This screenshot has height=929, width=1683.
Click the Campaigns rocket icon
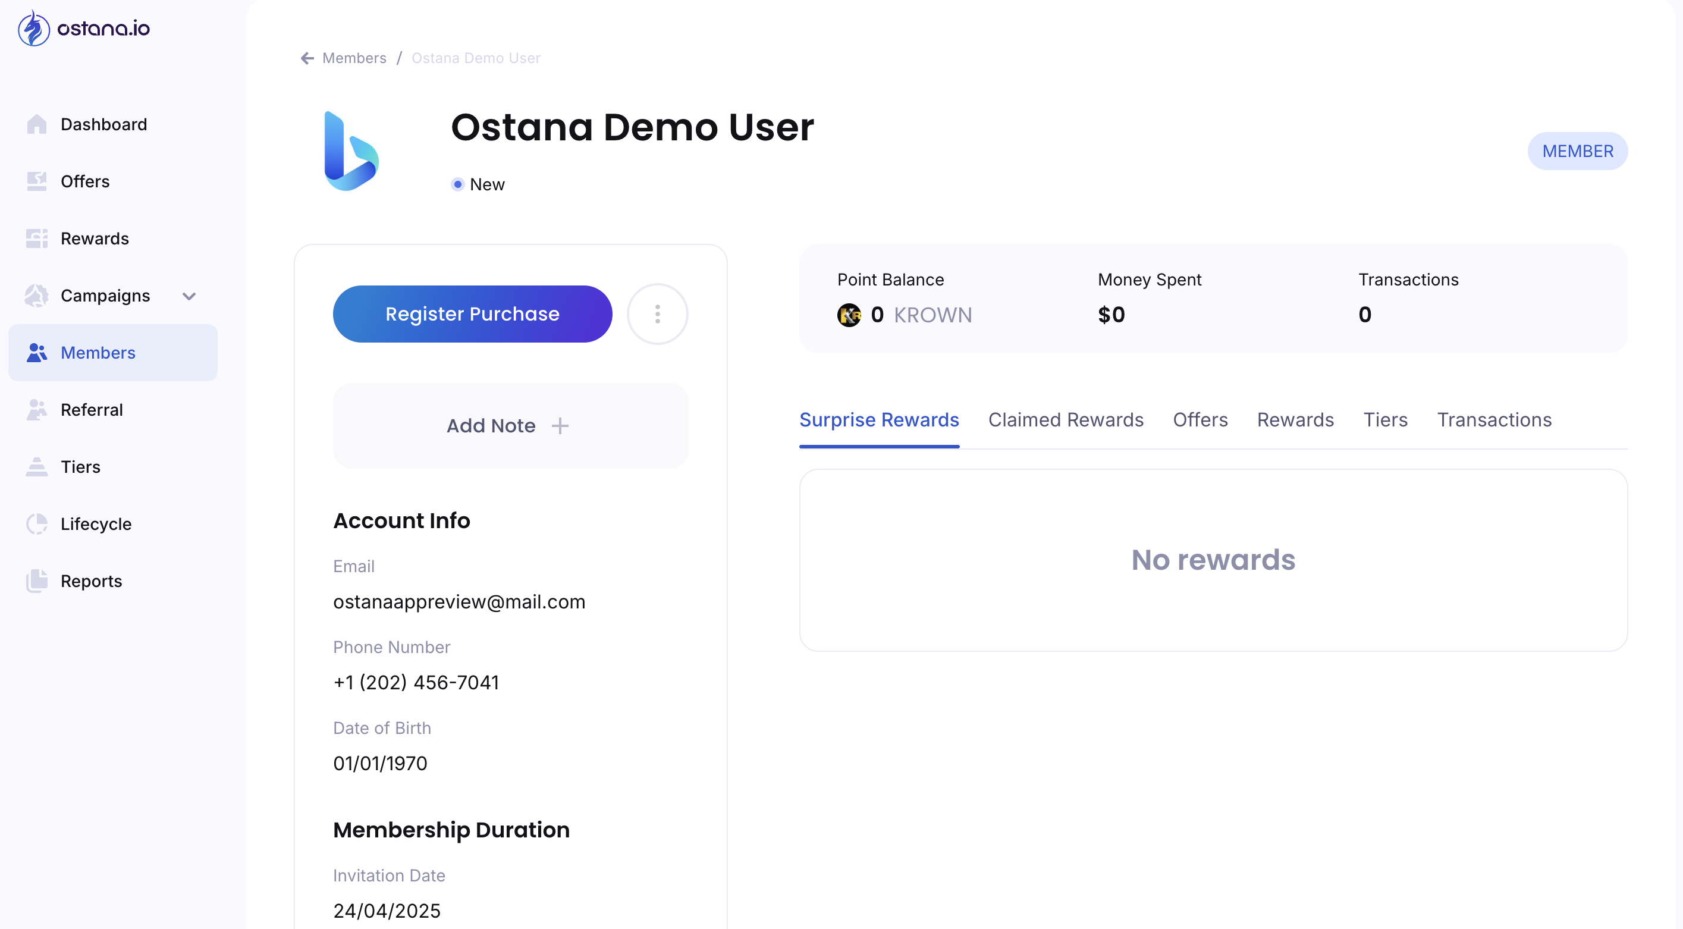37,296
